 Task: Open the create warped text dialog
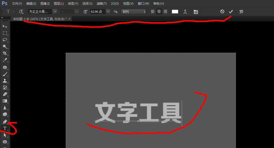pos(185,12)
